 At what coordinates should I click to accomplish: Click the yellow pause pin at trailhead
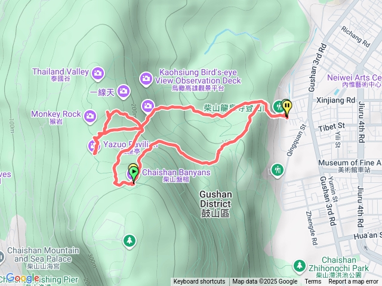(287, 107)
